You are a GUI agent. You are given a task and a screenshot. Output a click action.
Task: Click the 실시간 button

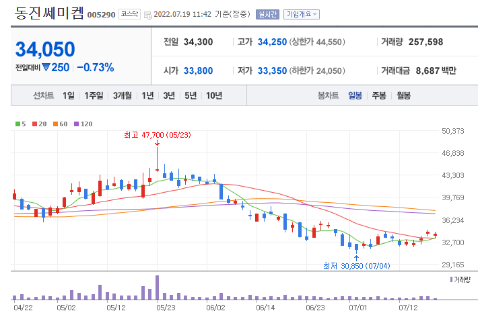click(x=267, y=14)
